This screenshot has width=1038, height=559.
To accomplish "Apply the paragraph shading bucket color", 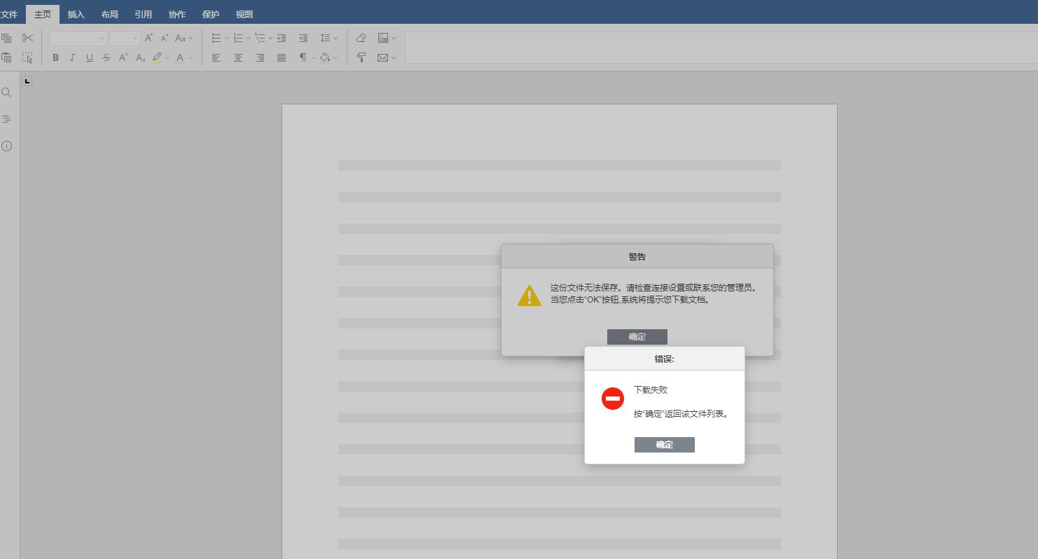I will coord(325,57).
